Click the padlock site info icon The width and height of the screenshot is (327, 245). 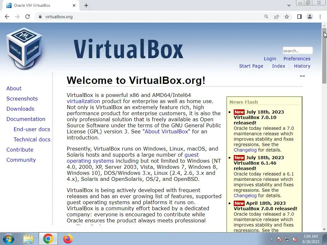point(40,17)
